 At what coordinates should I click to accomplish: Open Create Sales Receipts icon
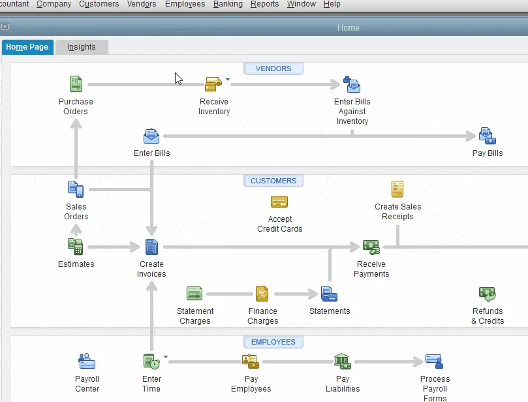click(x=397, y=189)
